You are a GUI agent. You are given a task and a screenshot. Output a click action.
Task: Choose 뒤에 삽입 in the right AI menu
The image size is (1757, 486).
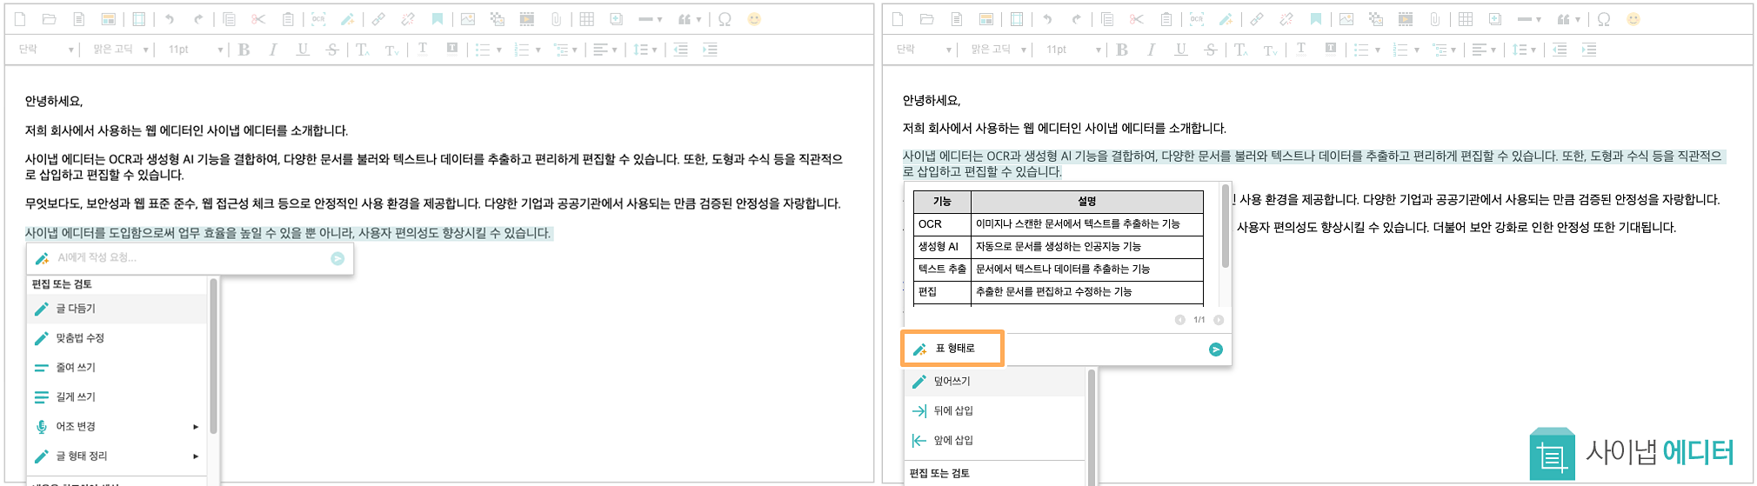click(995, 411)
